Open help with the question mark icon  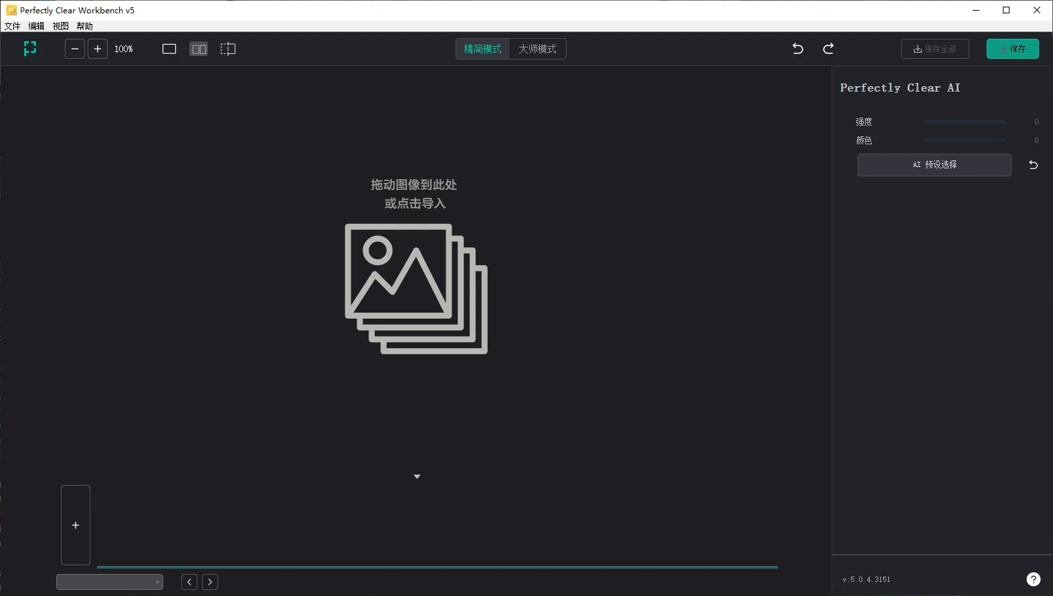coord(1033,579)
